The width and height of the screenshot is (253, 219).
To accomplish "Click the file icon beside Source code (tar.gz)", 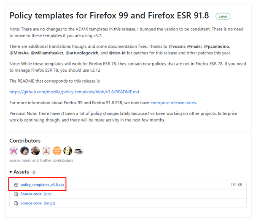I will point(16,203).
